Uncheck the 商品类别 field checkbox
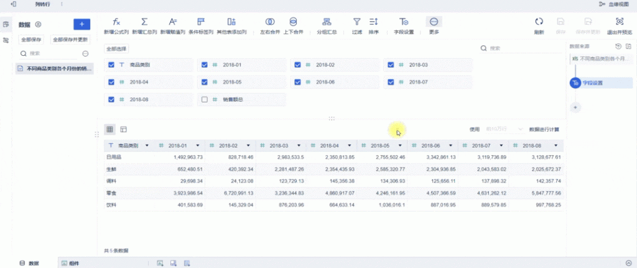 (111, 65)
